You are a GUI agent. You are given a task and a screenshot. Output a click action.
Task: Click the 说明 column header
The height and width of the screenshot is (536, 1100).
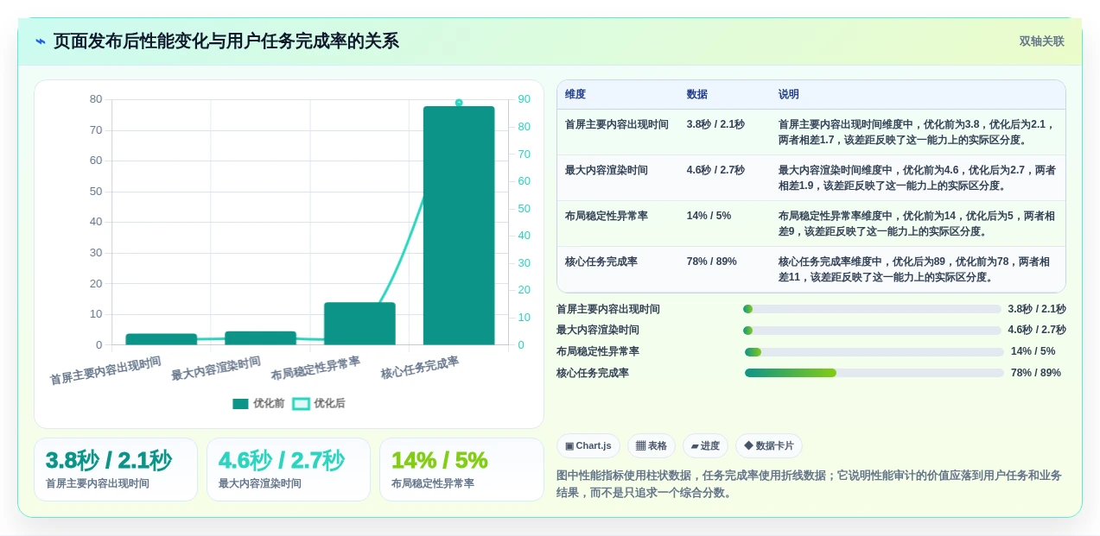click(789, 94)
